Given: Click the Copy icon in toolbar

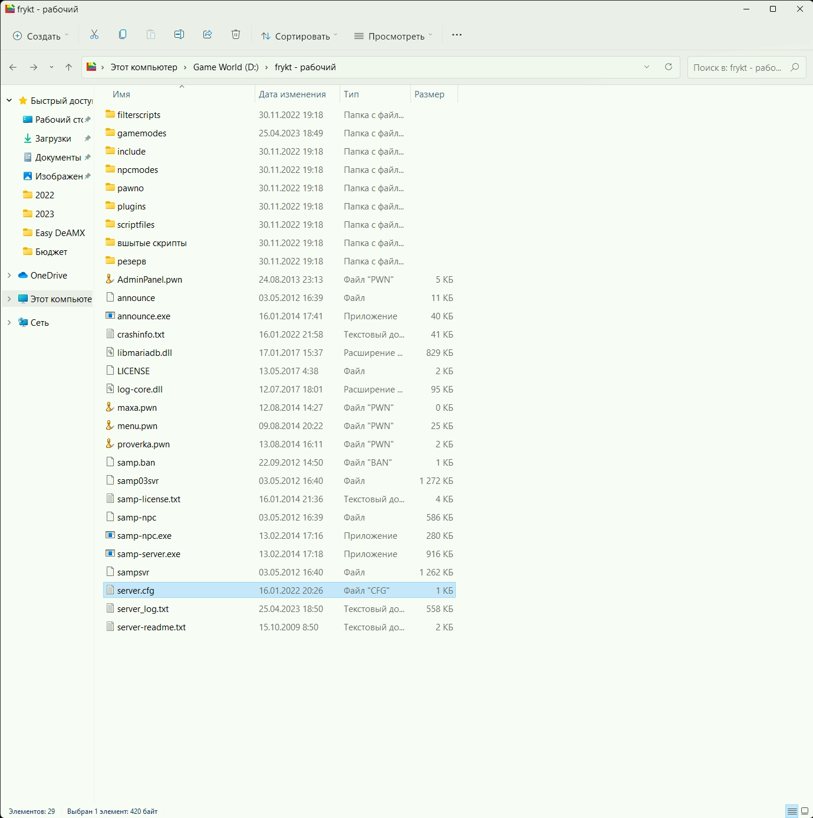Looking at the screenshot, I should (123, 35).
